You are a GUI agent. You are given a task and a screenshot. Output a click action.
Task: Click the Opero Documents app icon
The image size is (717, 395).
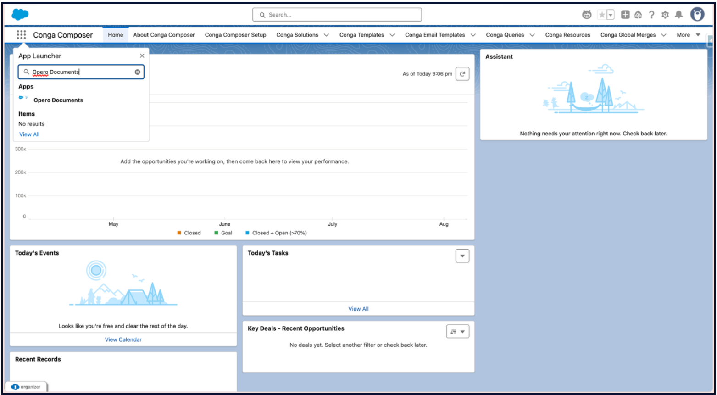pos(23,98)
